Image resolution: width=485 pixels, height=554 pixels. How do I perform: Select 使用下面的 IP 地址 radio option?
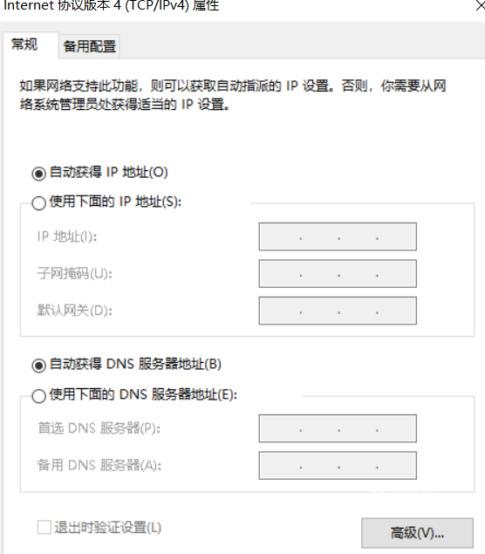(38, 202)
